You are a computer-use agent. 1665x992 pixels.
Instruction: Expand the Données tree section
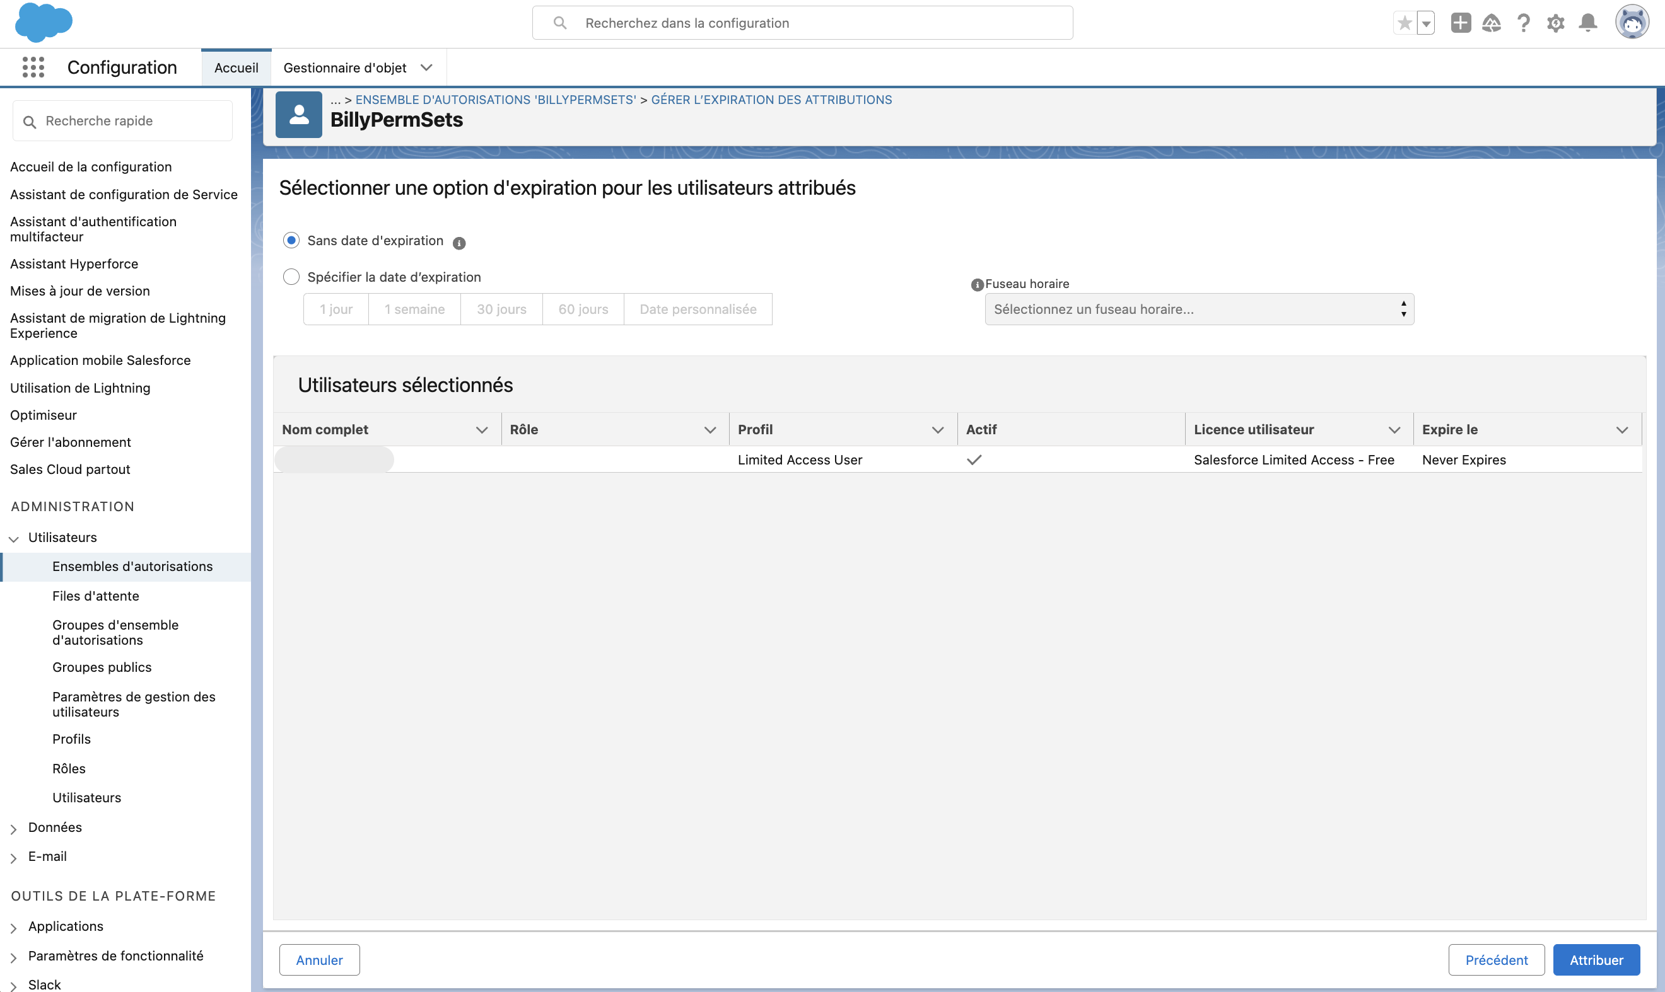[13, 829]
